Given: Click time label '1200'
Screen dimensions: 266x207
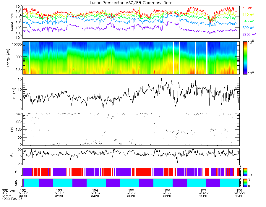Looking at the screenshot, I should click(239, 196).
